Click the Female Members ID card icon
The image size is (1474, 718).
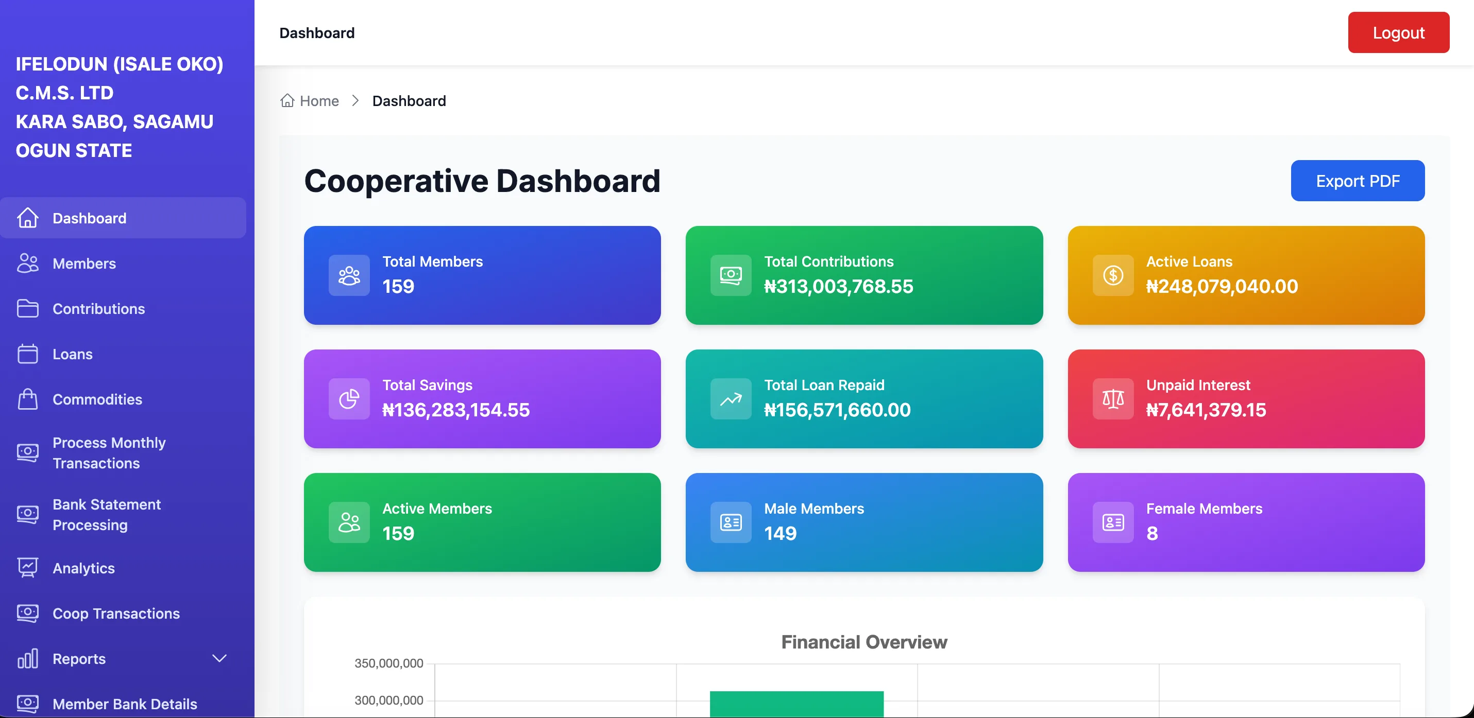pyautogui.click(x=1113, y=522)
